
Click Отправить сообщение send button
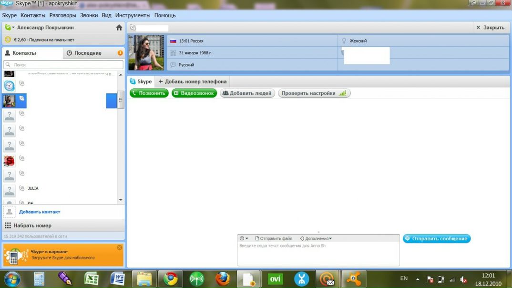tap(436, 238)
